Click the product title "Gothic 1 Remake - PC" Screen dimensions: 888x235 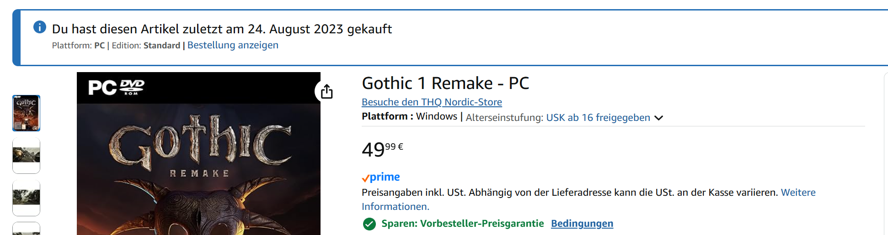445,84
